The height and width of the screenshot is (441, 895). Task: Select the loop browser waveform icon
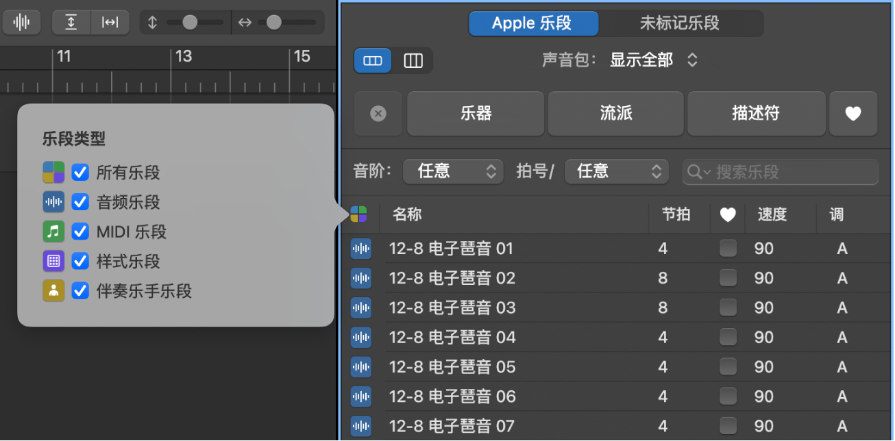21,22
